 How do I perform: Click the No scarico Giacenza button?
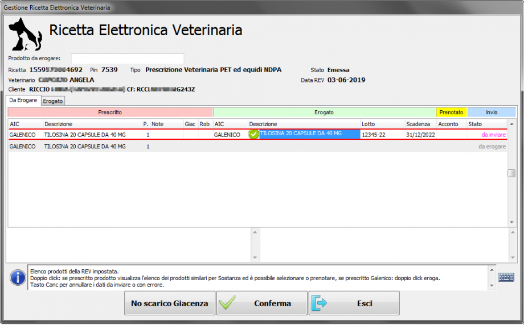click(170, 303)
